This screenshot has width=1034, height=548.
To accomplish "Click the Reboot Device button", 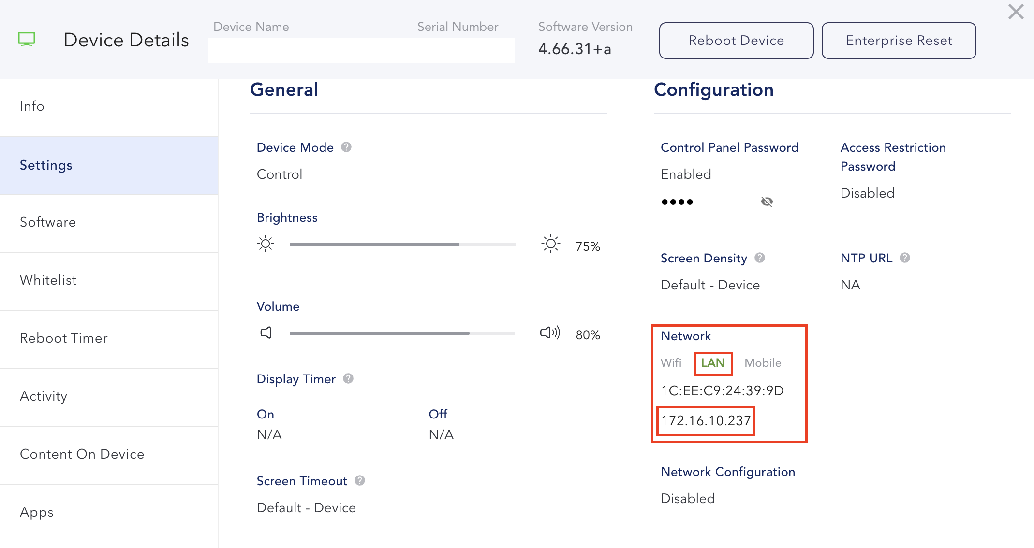I will (736, 41).
